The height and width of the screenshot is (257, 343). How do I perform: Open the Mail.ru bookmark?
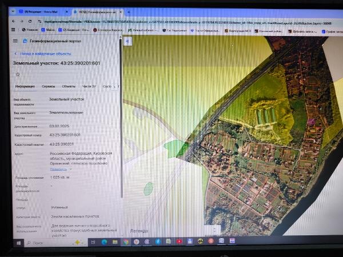pos(48,30)
